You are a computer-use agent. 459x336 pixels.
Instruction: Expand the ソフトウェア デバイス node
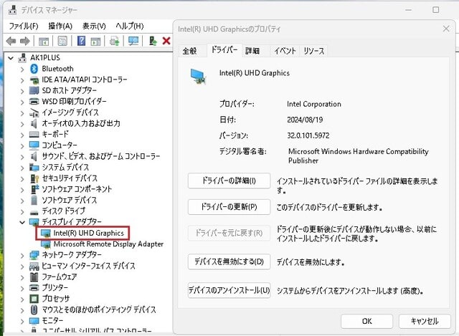tap(22, 201)
